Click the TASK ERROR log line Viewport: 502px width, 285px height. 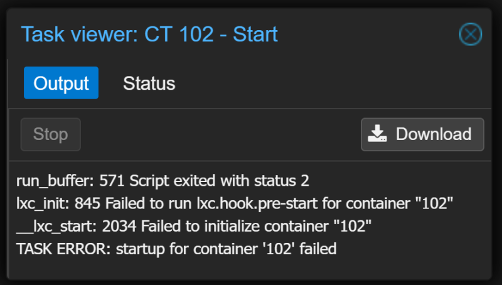[176, 249]
